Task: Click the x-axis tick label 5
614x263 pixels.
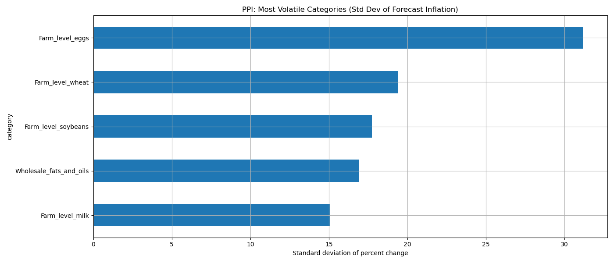Action: tap(172, 244)
